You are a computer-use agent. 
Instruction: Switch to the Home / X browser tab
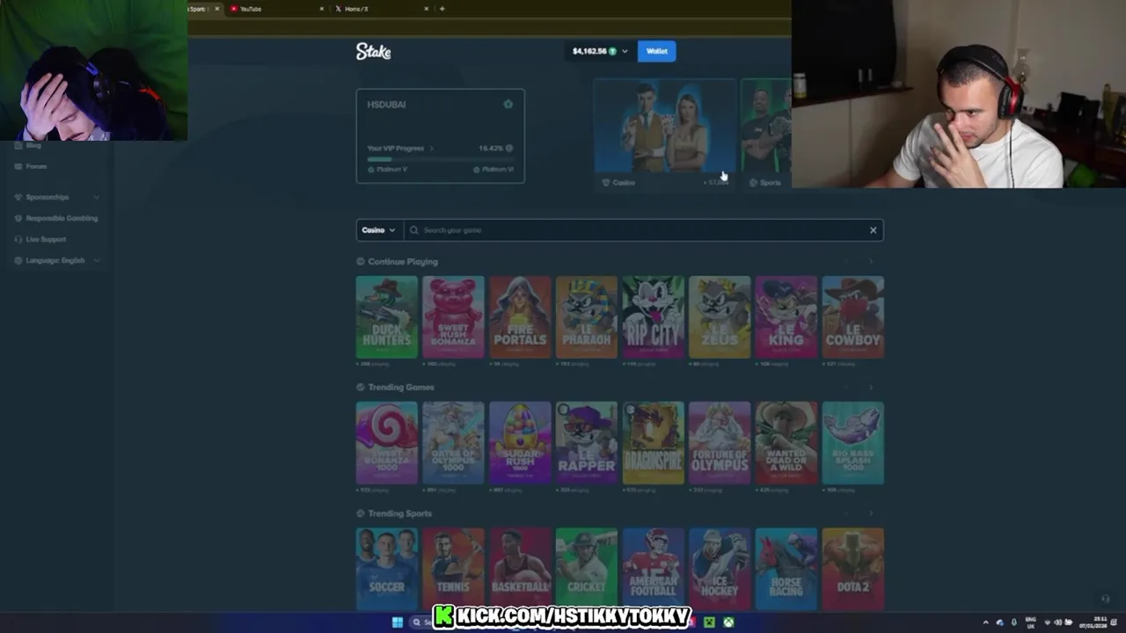pos(380,9)
